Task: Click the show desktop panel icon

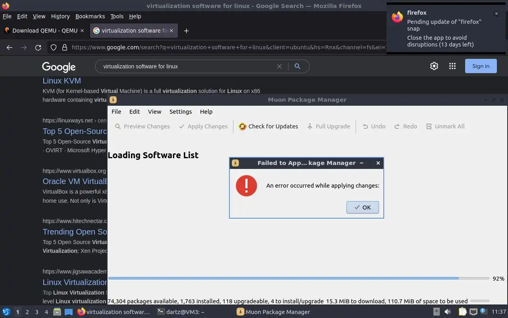Action: pos(69,312)
